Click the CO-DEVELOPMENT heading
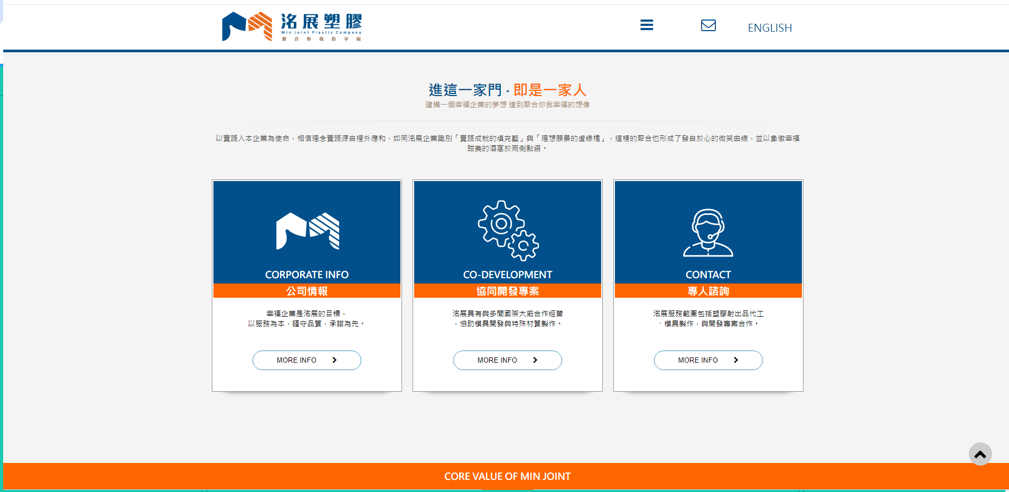 (x=508, y=275)
